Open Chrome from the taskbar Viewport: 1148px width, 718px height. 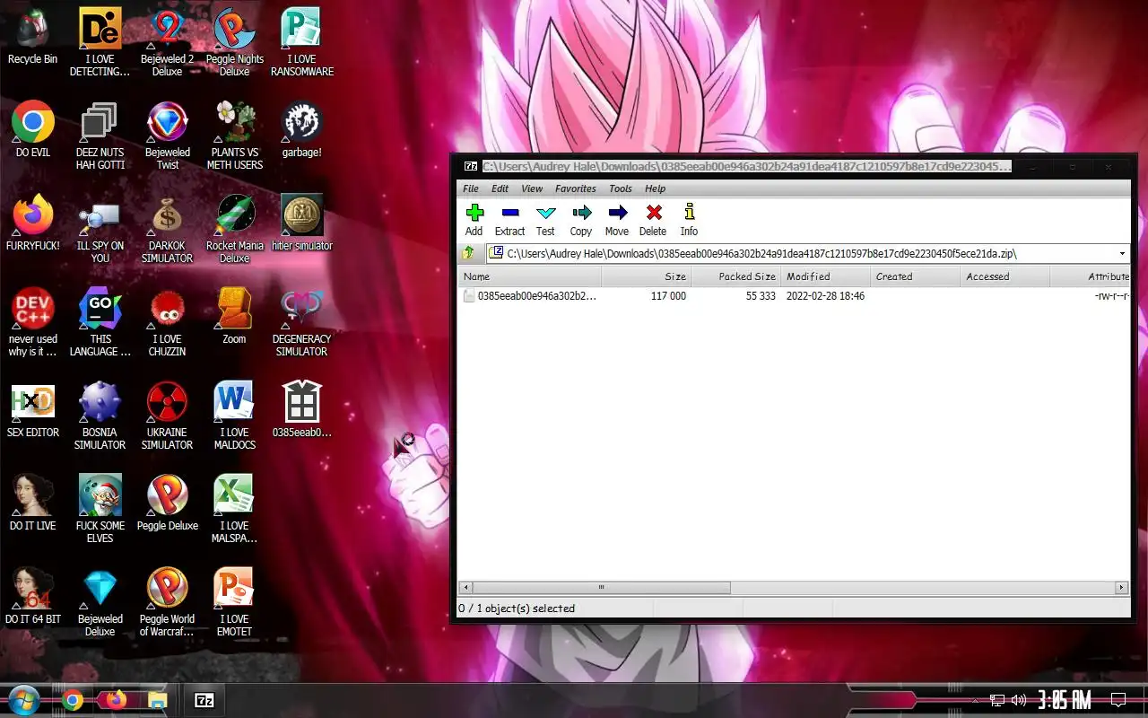73,700
